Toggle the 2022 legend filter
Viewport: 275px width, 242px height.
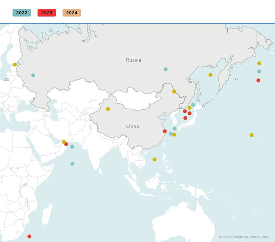pyautogui.click(x=21, y=12)
